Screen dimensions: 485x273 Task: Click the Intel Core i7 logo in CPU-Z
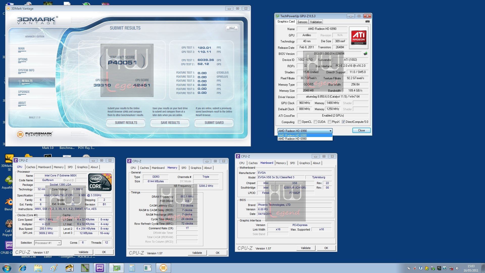pyautogui.click(x=100, y=182)
